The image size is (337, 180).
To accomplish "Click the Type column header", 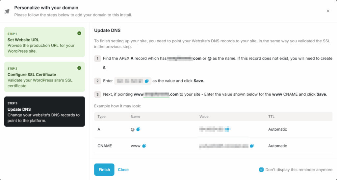I will 102,117.
